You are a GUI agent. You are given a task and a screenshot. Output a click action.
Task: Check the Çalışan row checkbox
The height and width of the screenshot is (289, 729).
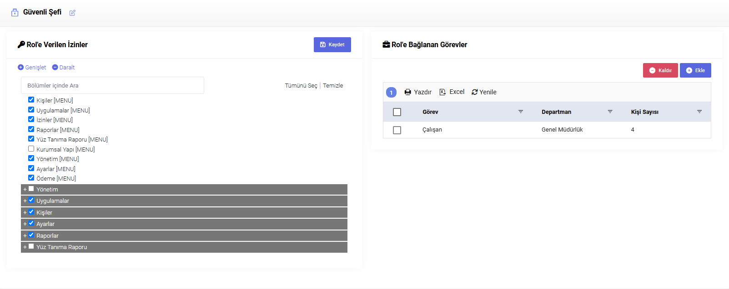[x=397, y=130]
